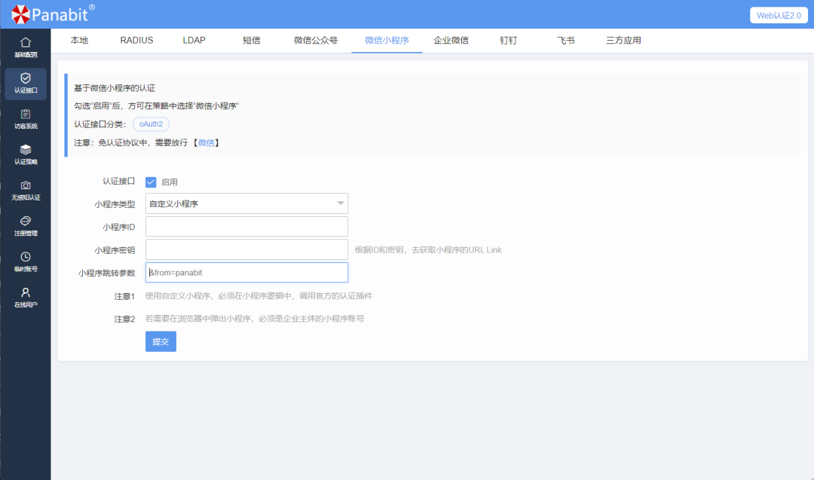Toggle the 启用 checkbox for 认证接口
The height and width of the screenshot is (480, 814).
[151, 182]
